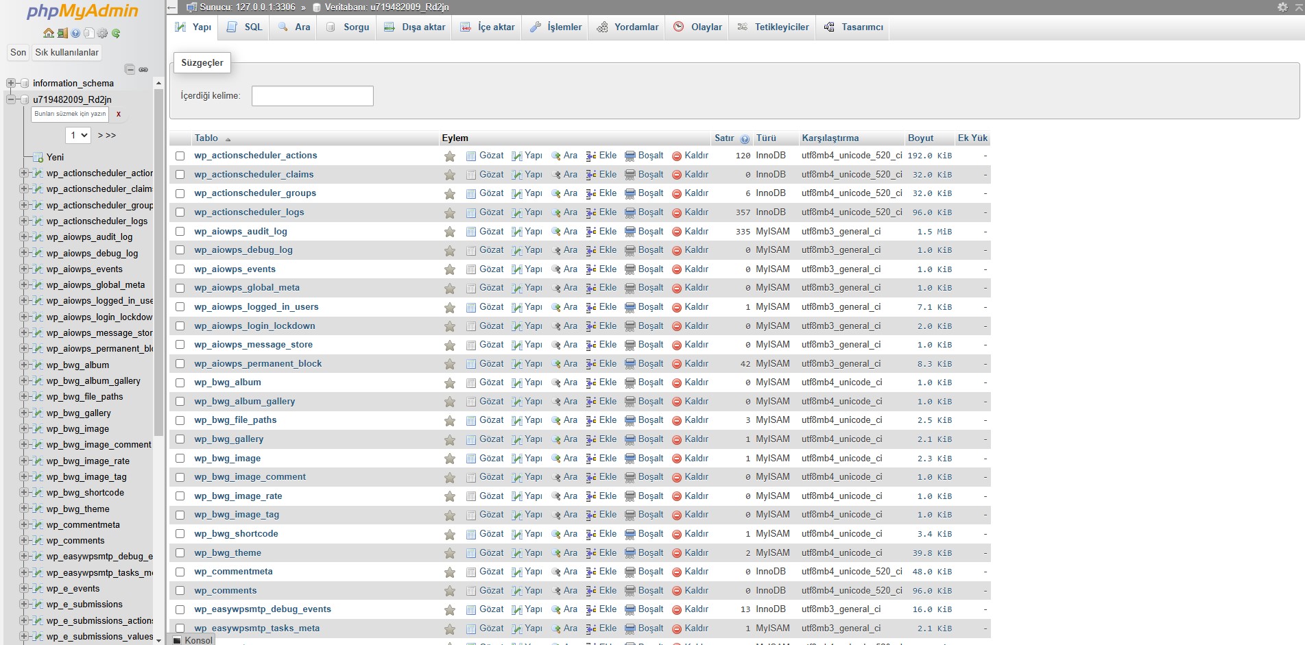Click Boşalt icon for wp_aiowps_events
Viewport: 1305px width, 645px height.
(x=630, y=269)
